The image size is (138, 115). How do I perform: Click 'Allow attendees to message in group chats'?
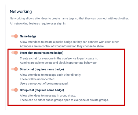point(48,96)
